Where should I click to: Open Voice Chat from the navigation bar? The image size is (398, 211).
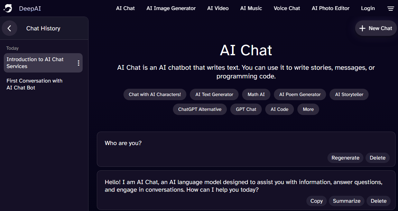287,8
